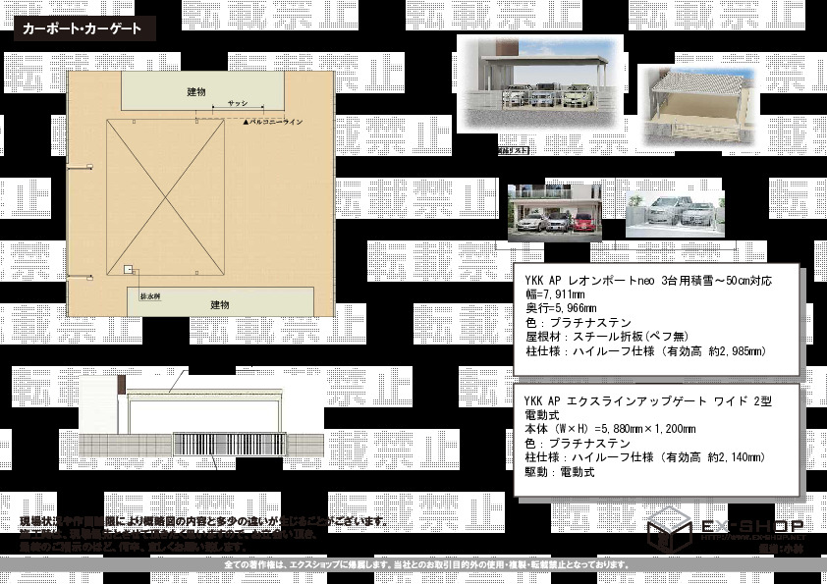The height and width of the screenshot is (584, 827).
Task: Select the 排水桝 label
Action: 150,296
